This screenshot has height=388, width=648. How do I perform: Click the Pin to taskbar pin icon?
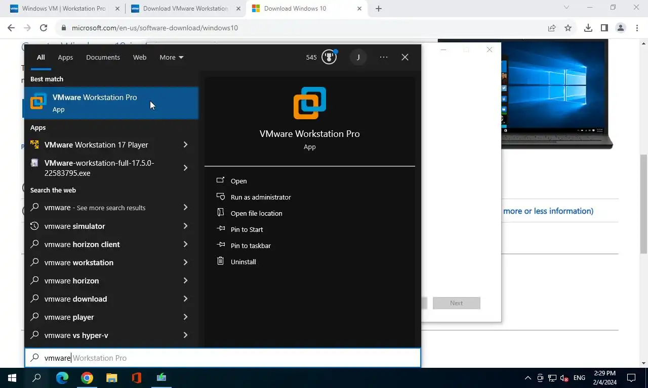pos(220,245)
